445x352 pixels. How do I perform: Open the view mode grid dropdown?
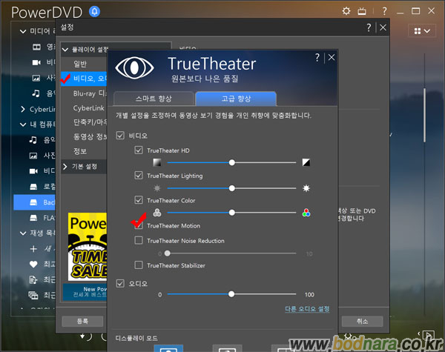[x=422, y=30]
